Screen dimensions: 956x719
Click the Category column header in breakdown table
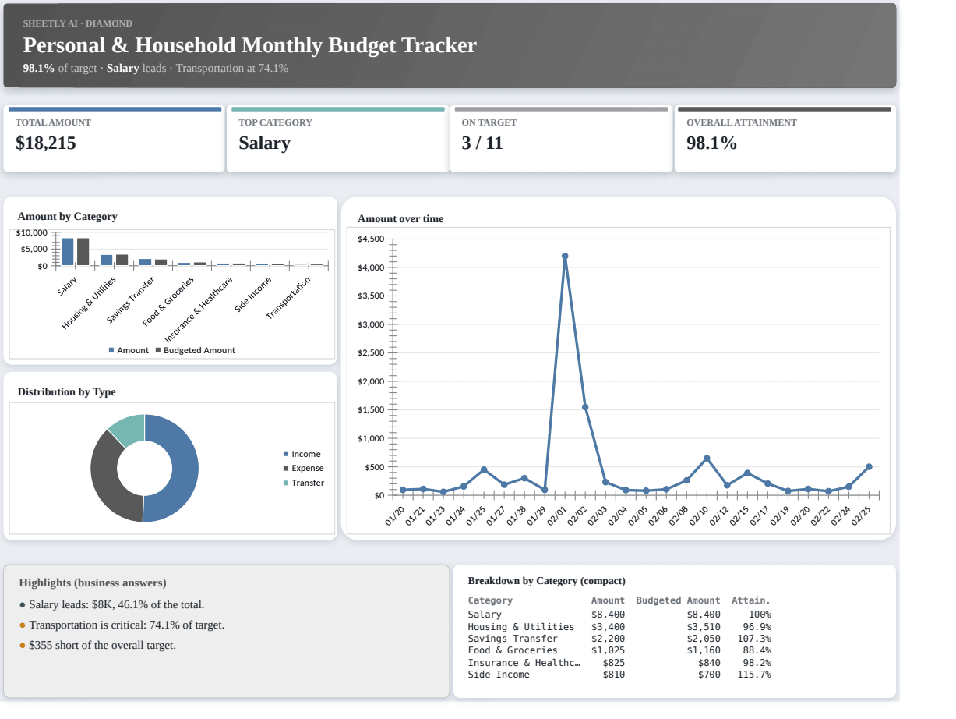pos(490,600)
